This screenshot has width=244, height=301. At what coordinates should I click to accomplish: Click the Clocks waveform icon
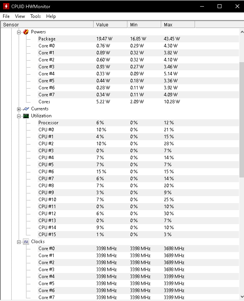(26, 242)
